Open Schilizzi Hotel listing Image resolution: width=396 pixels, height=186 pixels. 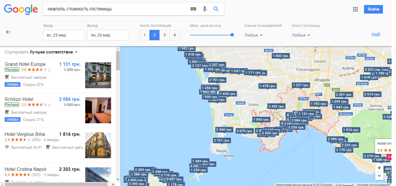coord(19,99)
